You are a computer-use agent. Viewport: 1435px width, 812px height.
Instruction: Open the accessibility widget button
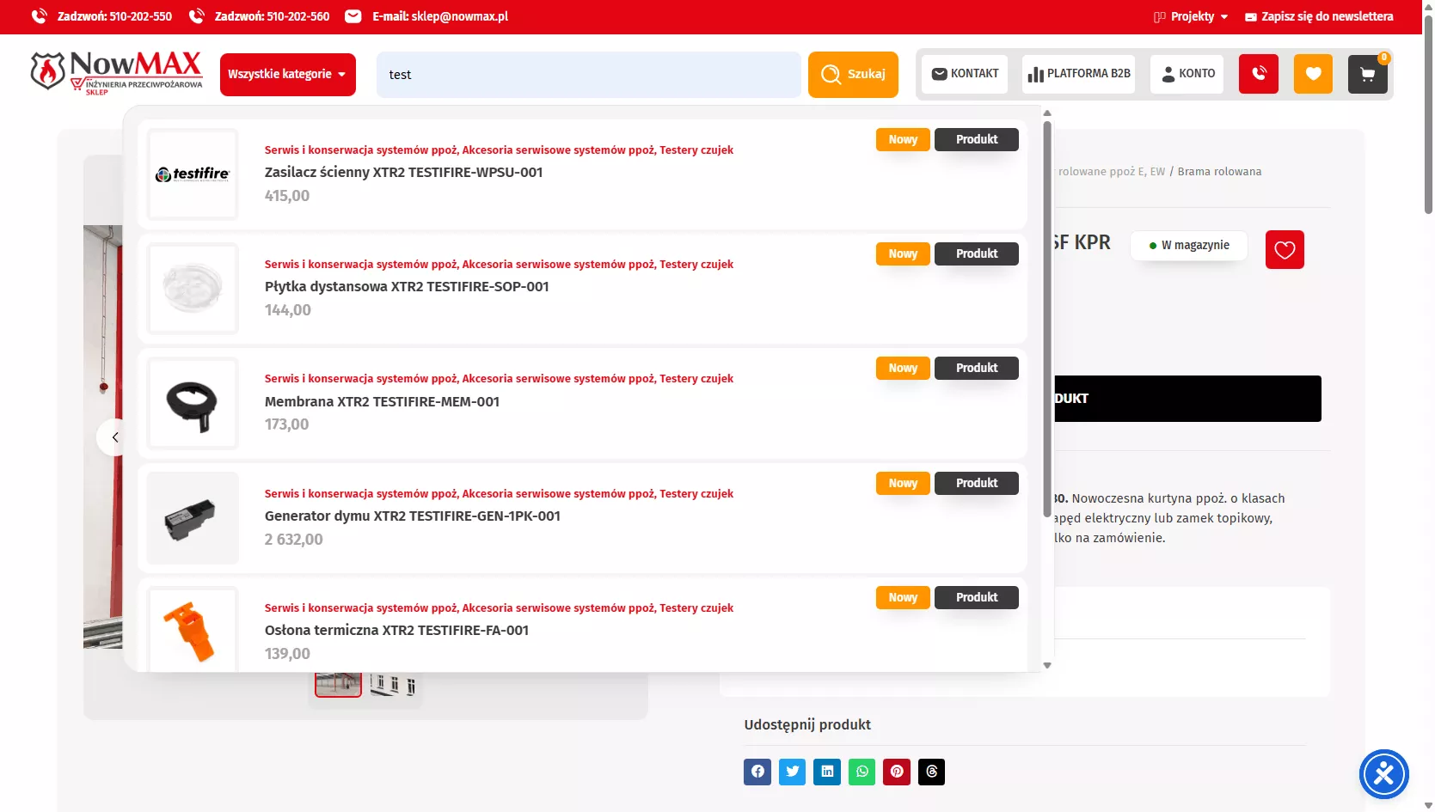(1383, 774)
